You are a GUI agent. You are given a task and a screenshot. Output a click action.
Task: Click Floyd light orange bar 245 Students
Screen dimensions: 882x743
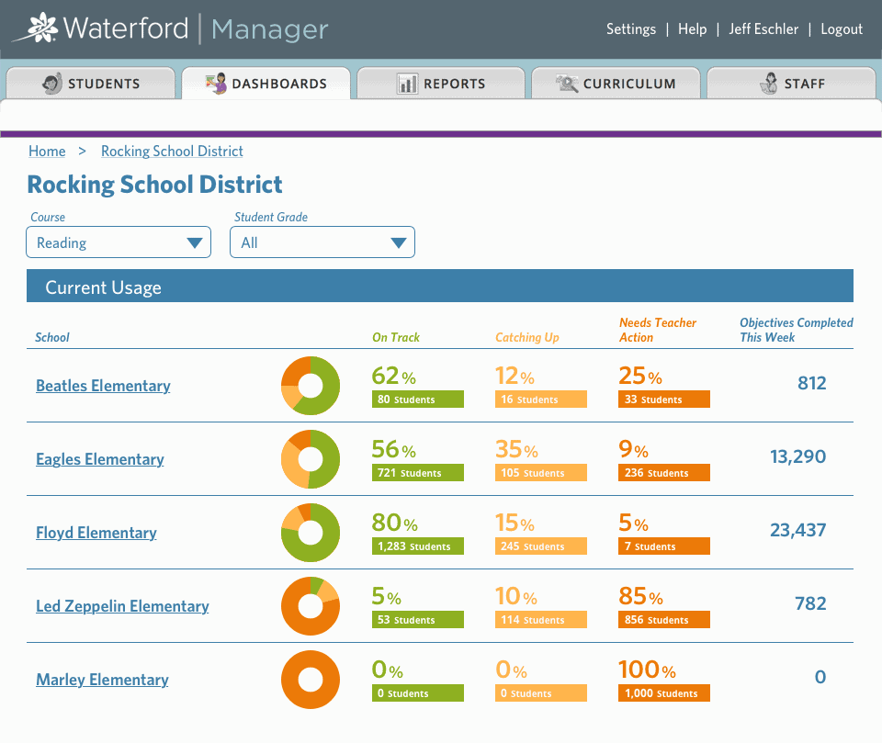pos(541,546)
